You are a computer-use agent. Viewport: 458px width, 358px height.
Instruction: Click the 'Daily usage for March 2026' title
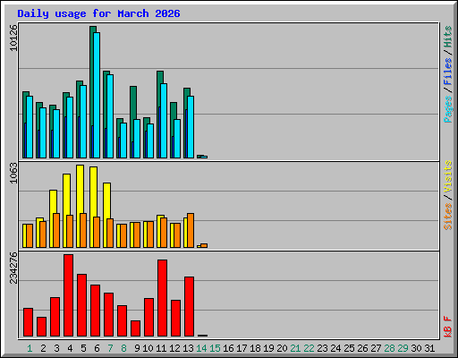tap(98, 14)
